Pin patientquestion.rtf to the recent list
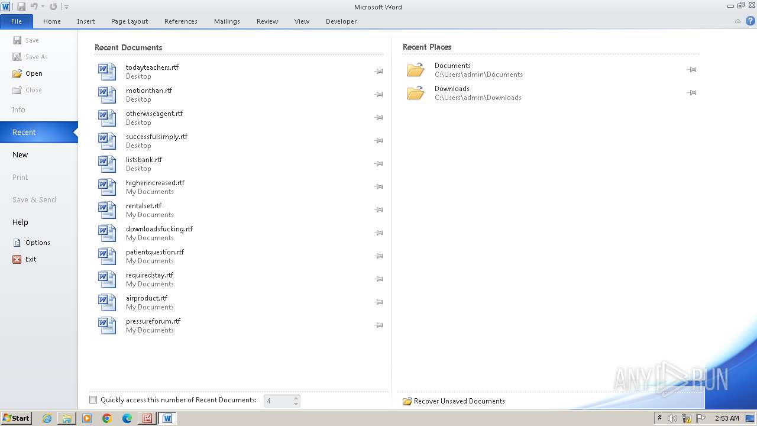This screenshot has width=757, height=426. coord(378,256)
